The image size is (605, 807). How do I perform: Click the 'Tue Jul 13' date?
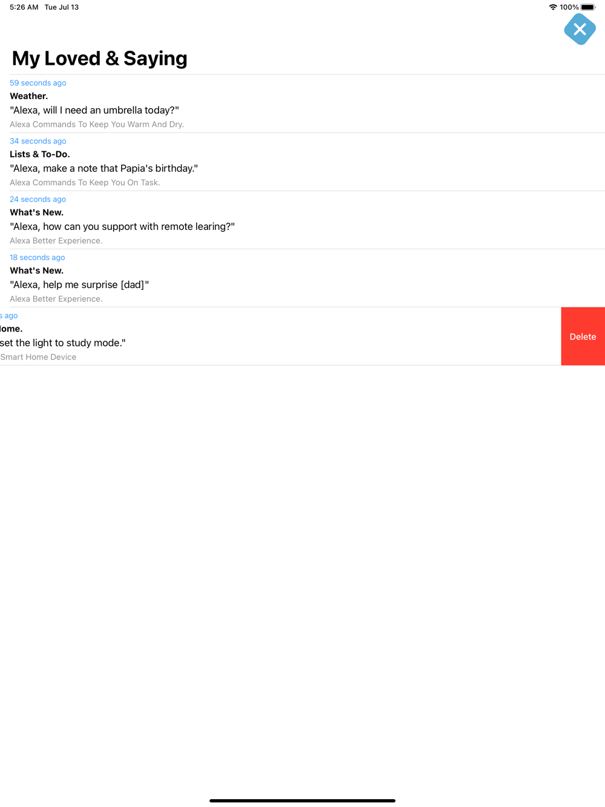coord(62,7)
